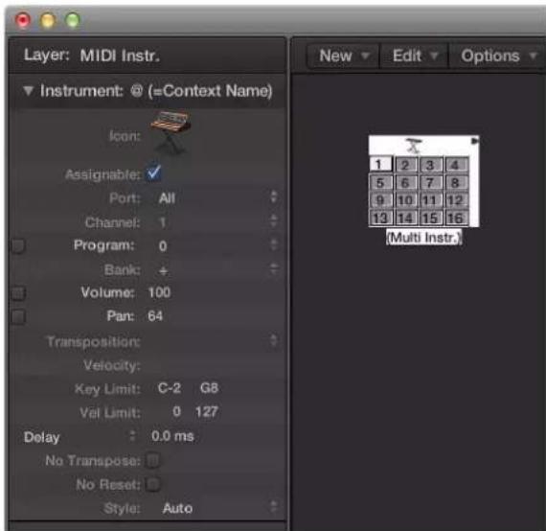Image resolution: width=546 pixels, height=531 pixels.
Task: Select sub-channel 16 in Multi Instrument
Action: click(456, 219)
